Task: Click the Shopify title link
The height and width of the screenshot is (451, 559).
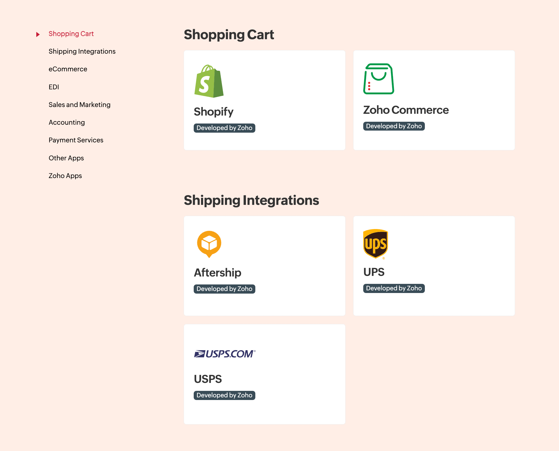Action: pyautogui.click(x=213, y=112)
